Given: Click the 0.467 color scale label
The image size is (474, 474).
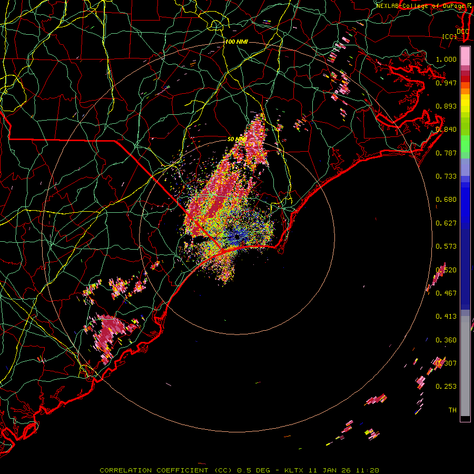Looking at the screenshot, I should [x=446, y=293].
